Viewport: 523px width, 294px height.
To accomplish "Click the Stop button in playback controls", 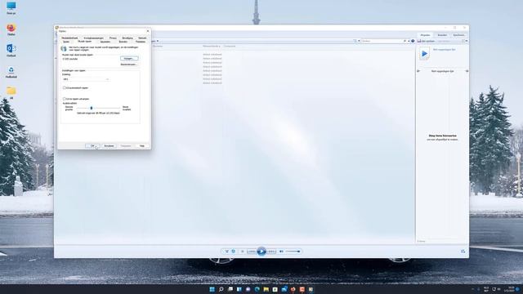I will (x=243, y=252).
